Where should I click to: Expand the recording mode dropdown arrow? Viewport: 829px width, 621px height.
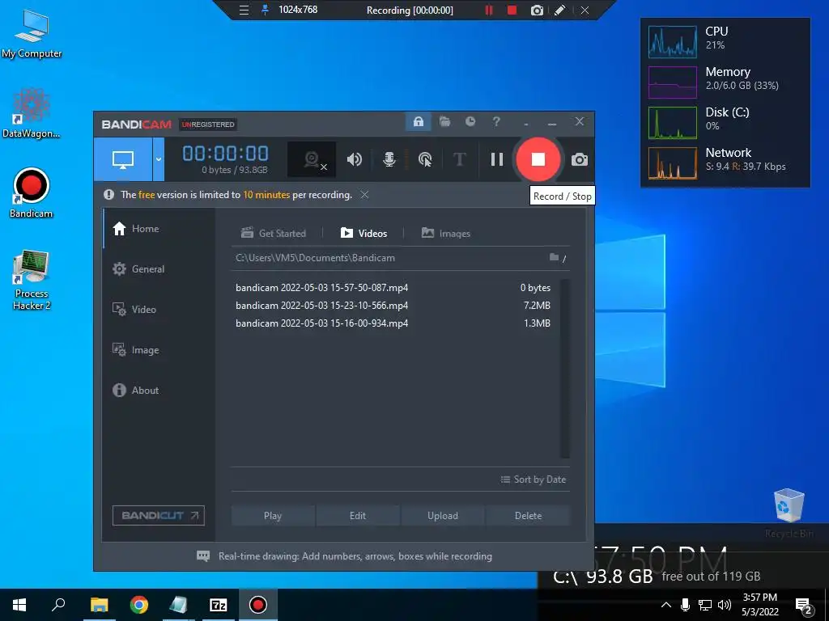tap(159, 159)
